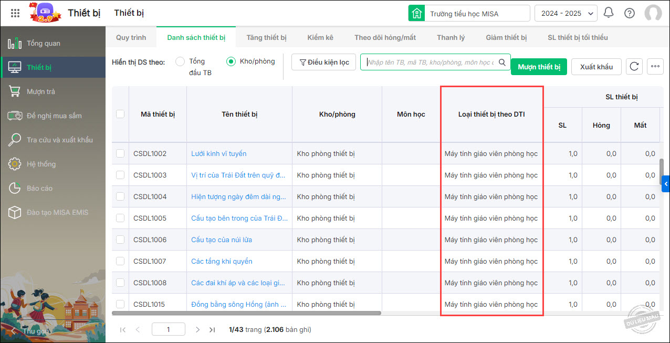Click the horizontal table scrollbar
The height and width of the screenshot is (343, 670).
click(x=247, y=313)
